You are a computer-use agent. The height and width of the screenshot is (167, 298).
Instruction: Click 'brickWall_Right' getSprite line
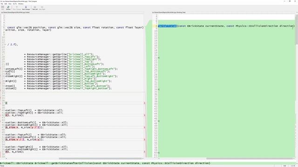[61, 78]
